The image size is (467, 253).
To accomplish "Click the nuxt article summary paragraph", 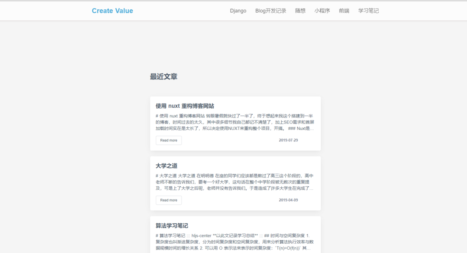I will click(x=235, y=122).
